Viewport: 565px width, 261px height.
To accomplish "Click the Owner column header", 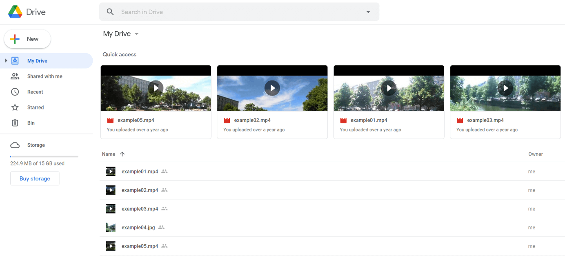I will 535,154.
